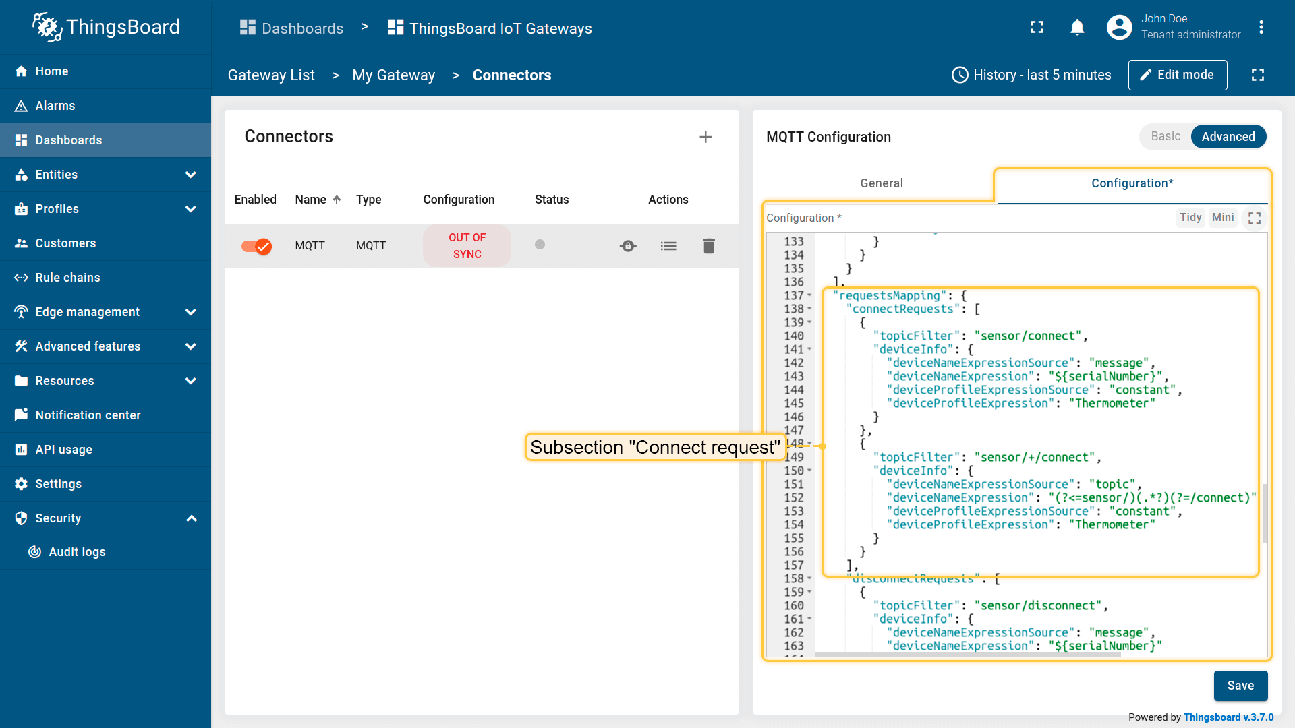Open the Alarms triangle icon
This screenshot has height=728, width=1295.
pyautogui.click(x=22, y=106)
